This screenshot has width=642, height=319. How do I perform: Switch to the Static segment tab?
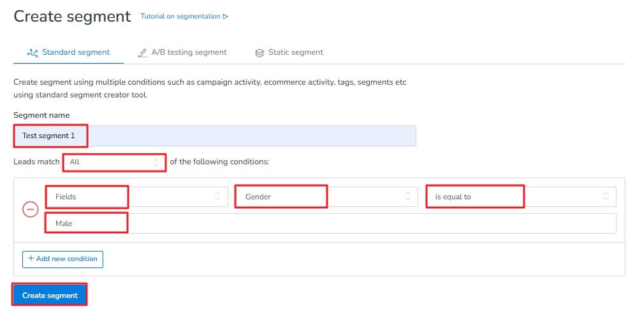(x=295, y=52)
